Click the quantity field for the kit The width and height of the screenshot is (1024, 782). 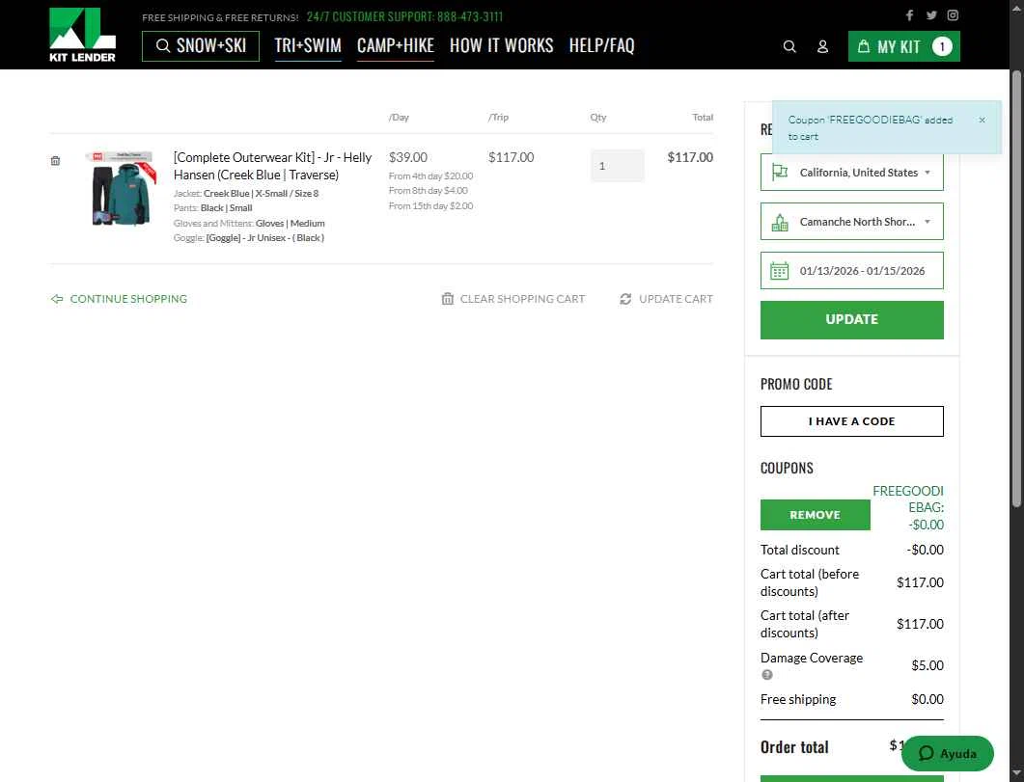[x=617, y=166]
